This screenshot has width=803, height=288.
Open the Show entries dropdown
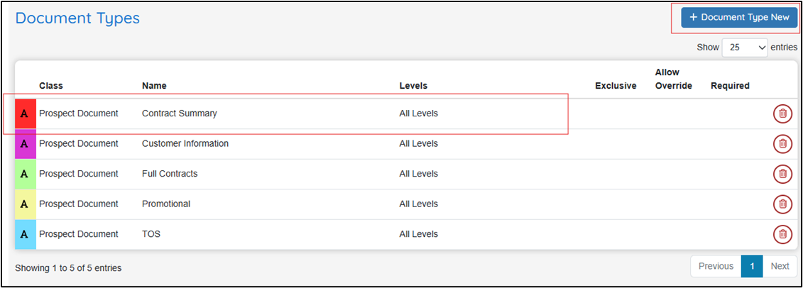pyautogui.click(x=745, y=47)
